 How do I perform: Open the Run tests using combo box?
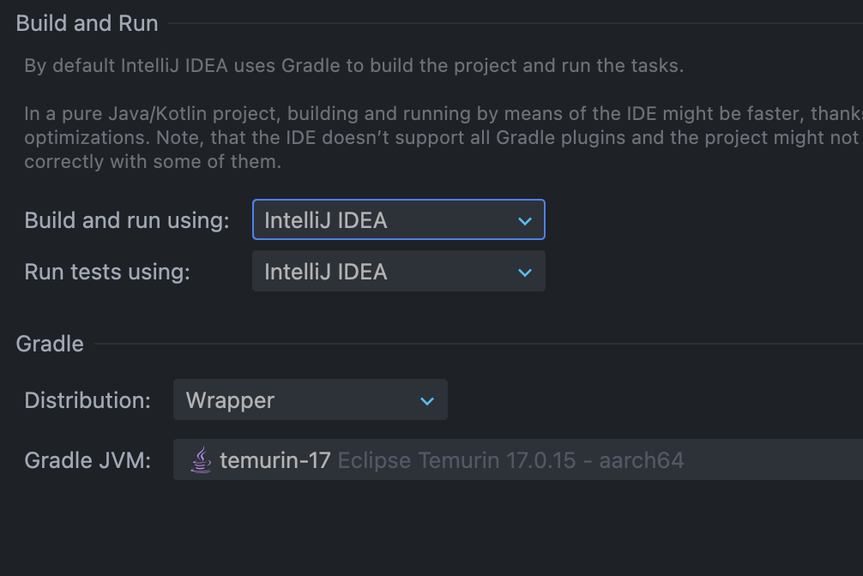click(x=398, y=272)
